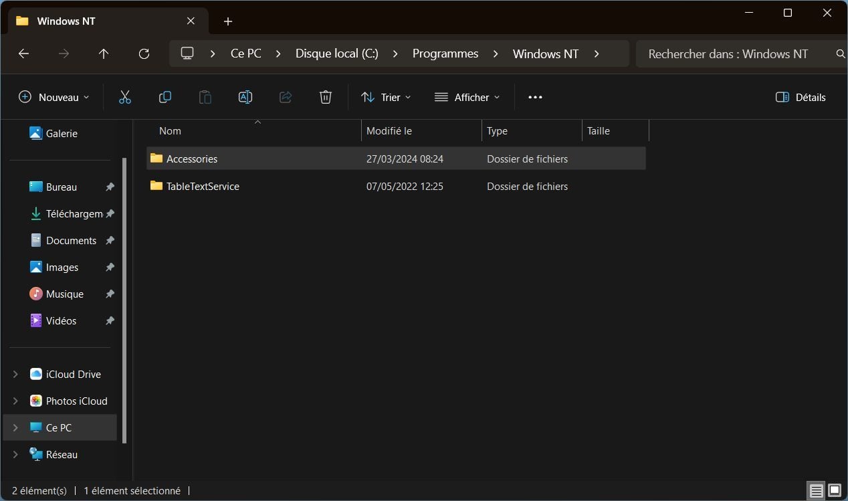
Task: Click the Cut scissors icon
Action: 125,97
